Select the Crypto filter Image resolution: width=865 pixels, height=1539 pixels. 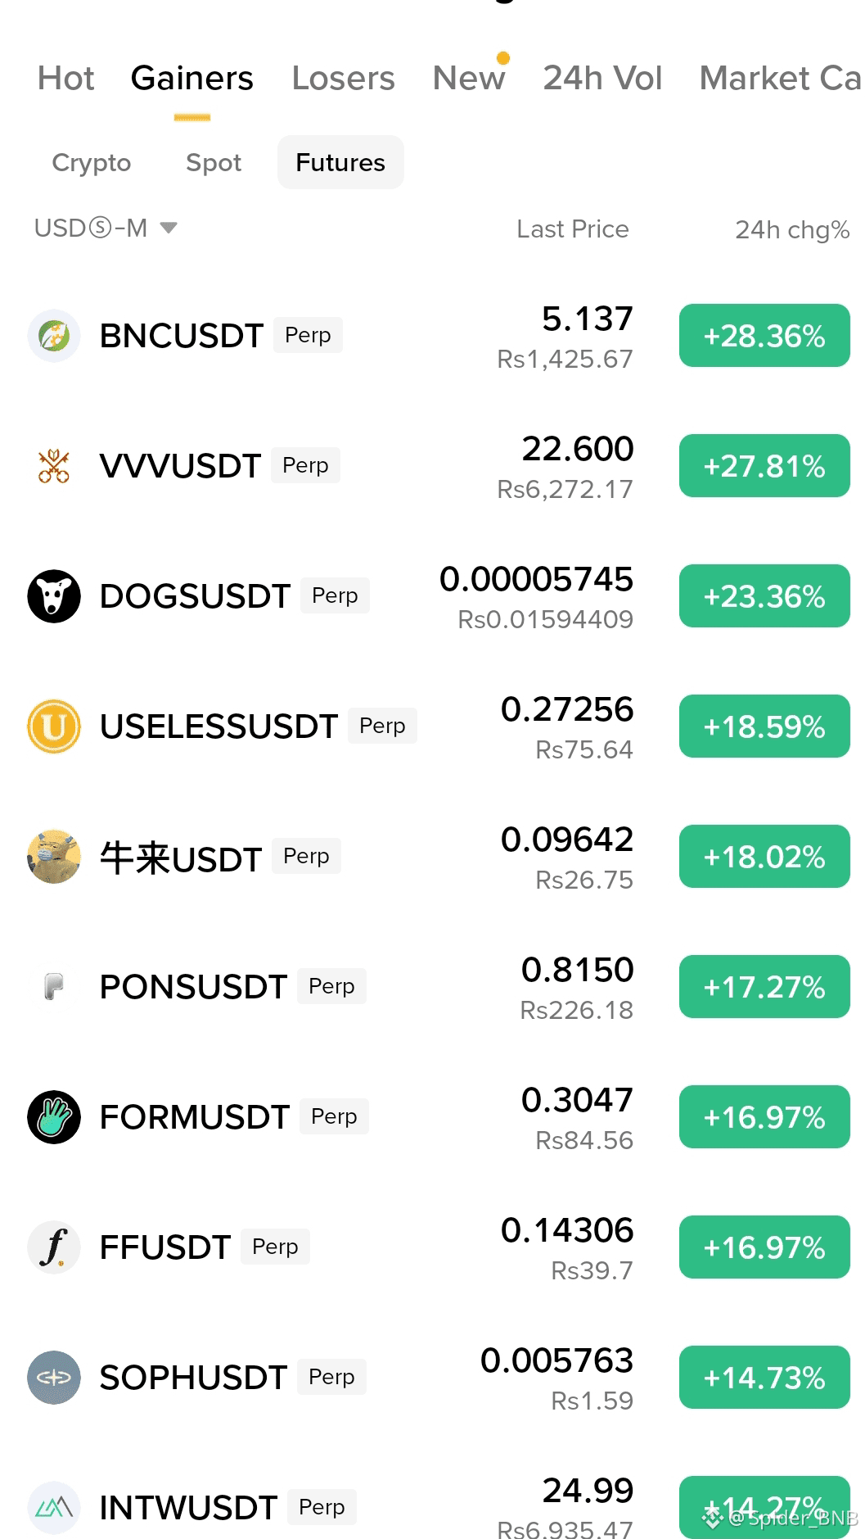point(92,162)
